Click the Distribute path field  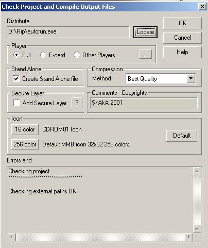pos(68,32)
